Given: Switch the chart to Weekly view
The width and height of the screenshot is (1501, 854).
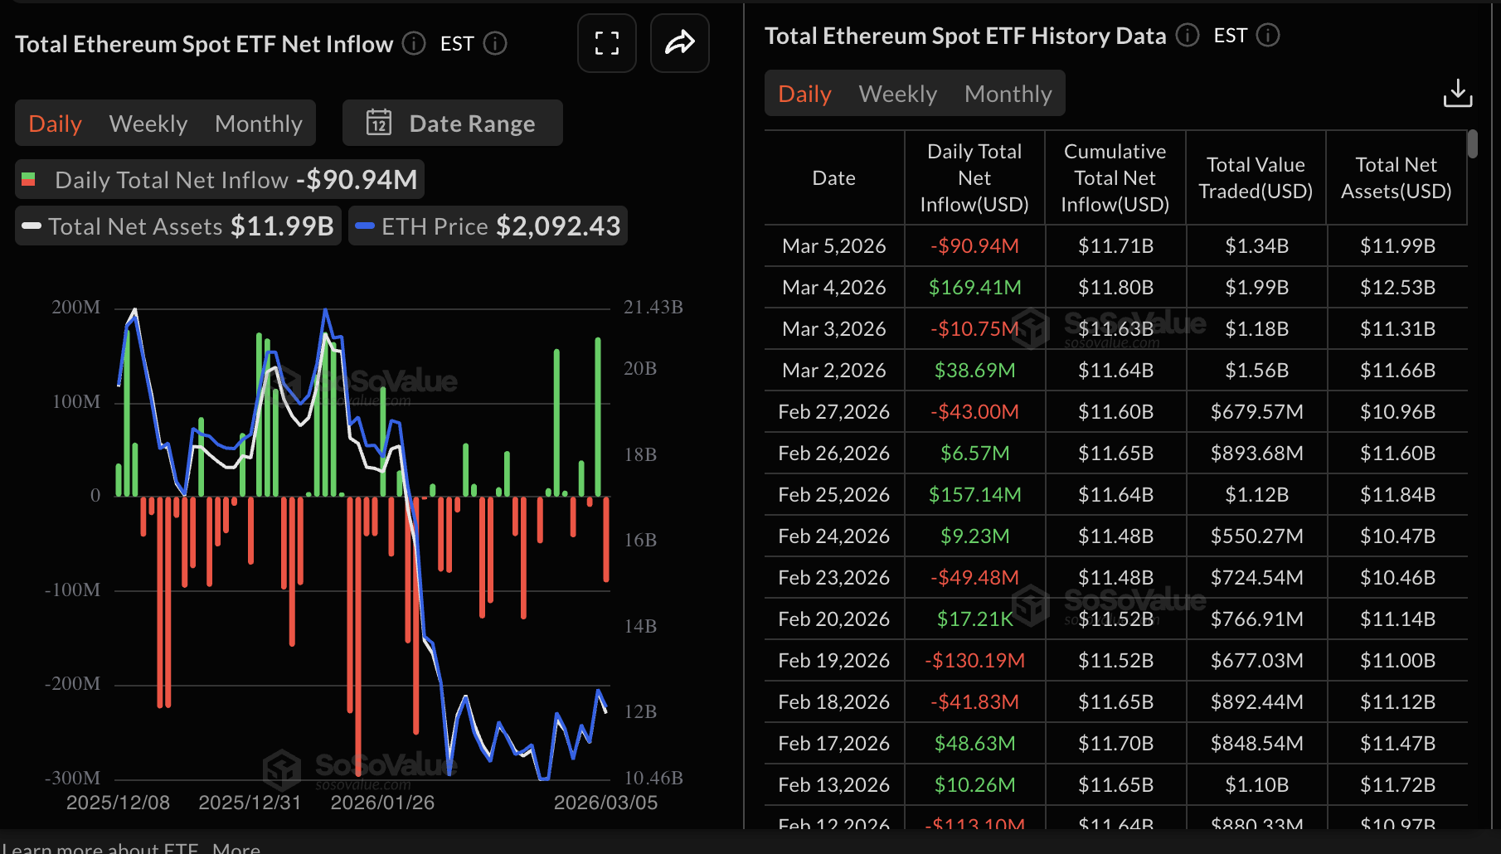Looking at the screenshot, I should [x=148, y=124].
